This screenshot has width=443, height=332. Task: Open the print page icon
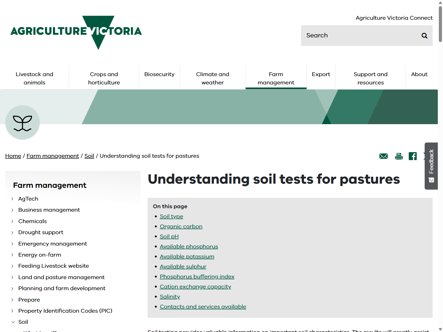399,156
